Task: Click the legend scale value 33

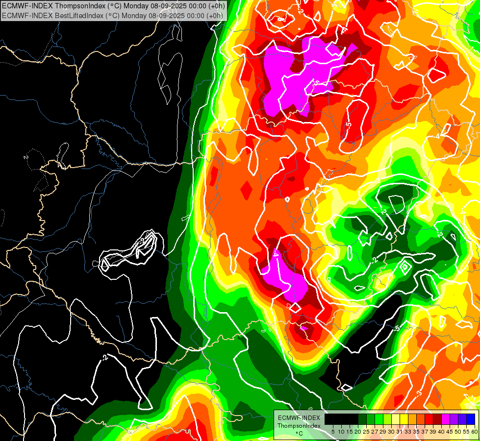Action: pos(408,432)
